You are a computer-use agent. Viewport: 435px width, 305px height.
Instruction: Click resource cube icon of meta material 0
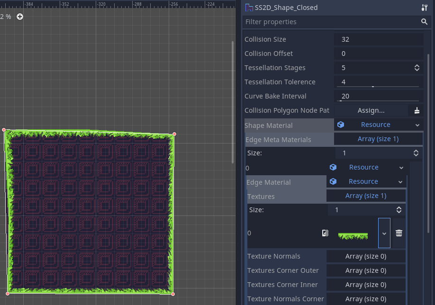point(333,167)
